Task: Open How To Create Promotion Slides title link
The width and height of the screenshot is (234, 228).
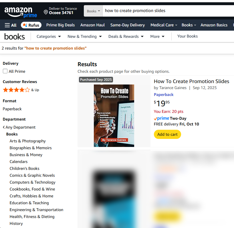Action: pos(191,81)
